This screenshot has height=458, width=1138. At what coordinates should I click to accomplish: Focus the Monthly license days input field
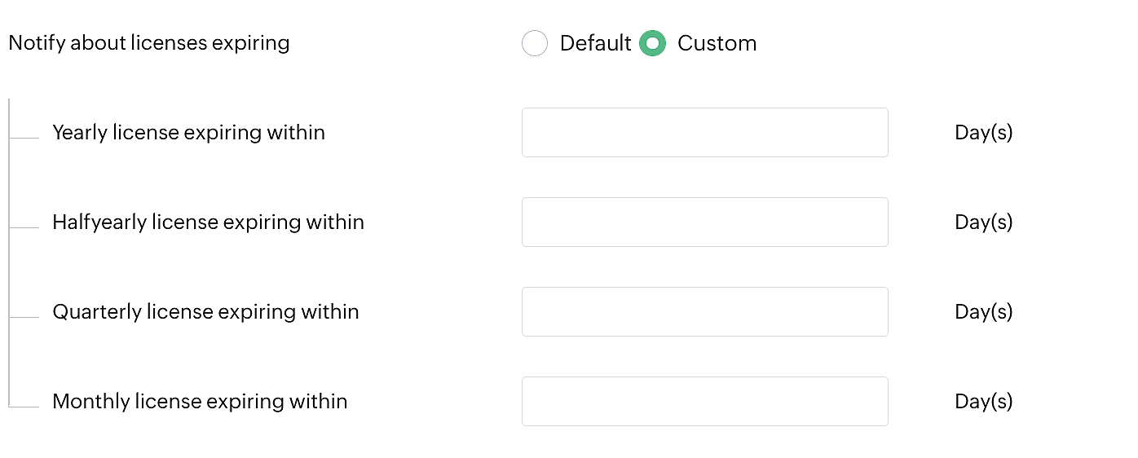coord(704,401)
